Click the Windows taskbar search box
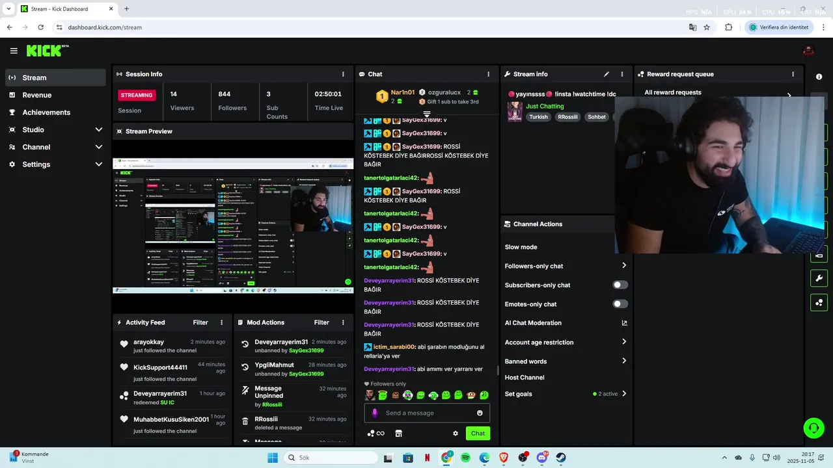Image resolution: width=833 pixels, height=468 pixels. [330, 458]
